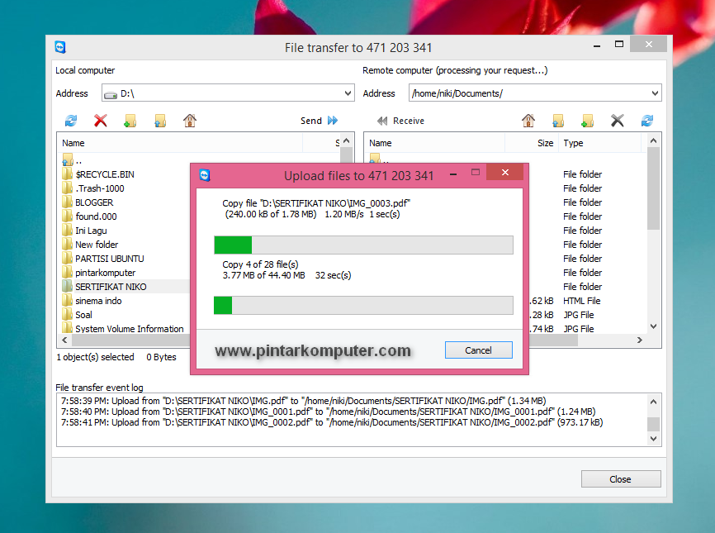Screen dimensions: 715x533
Task: Select the found.000 folder
Action: 96,217
